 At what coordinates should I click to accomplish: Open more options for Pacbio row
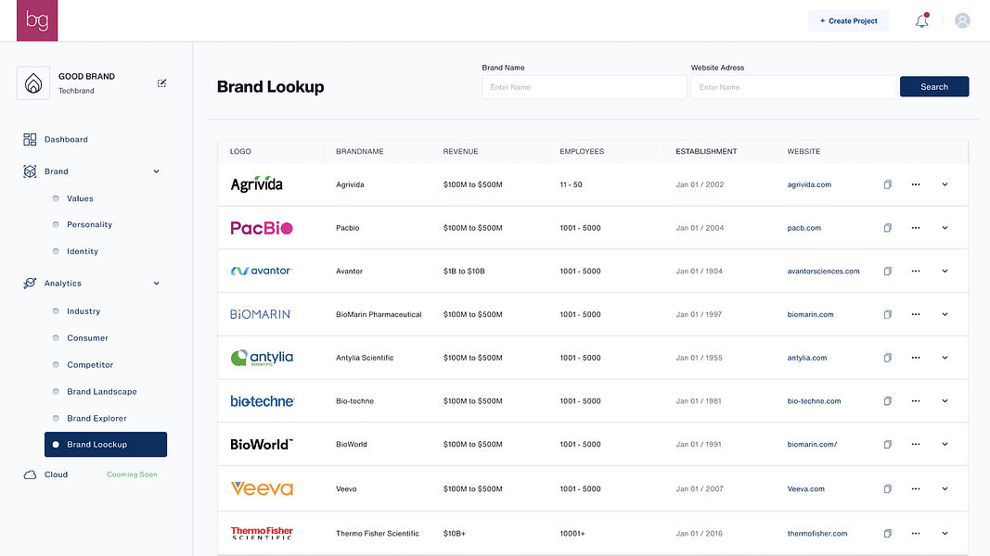916,228
